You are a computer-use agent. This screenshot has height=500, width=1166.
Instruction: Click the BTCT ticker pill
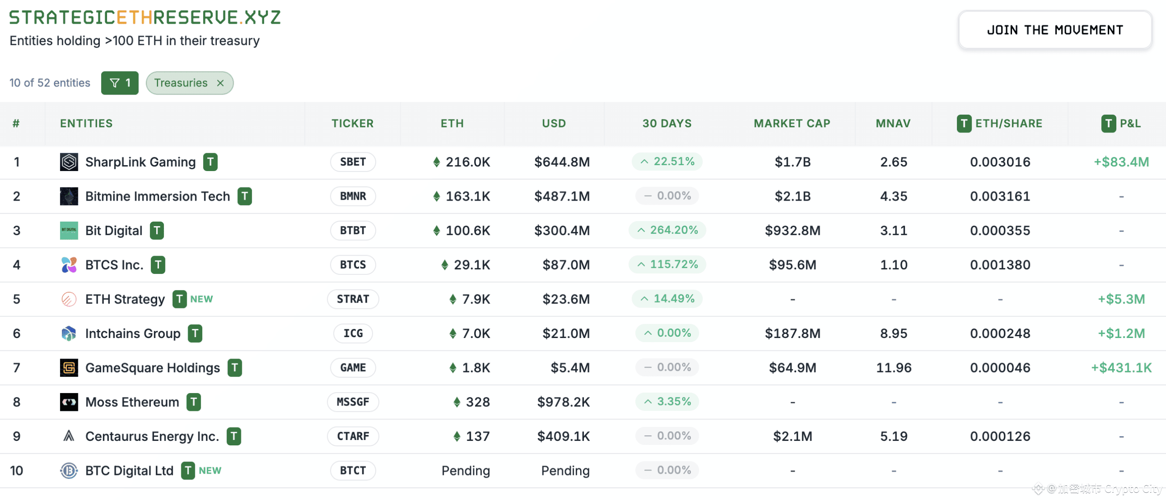point(353,470)
